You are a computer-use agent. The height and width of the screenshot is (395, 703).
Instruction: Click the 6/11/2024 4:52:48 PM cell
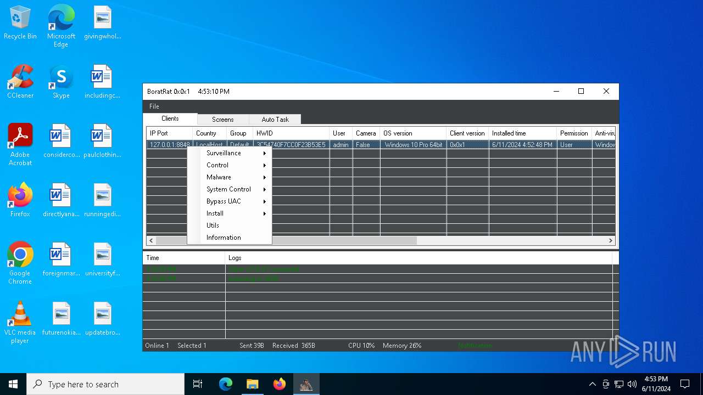click(x=522, y=145)
